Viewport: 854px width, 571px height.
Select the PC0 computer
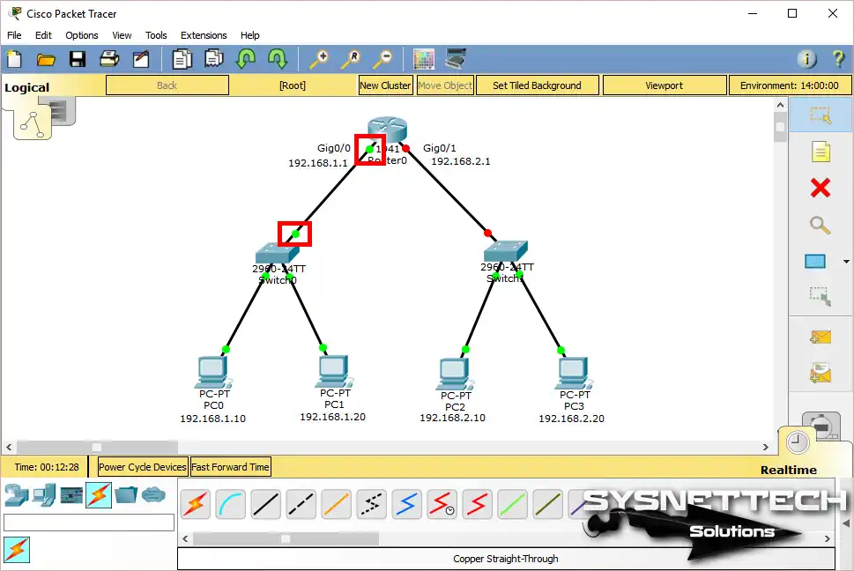[213, 373]
